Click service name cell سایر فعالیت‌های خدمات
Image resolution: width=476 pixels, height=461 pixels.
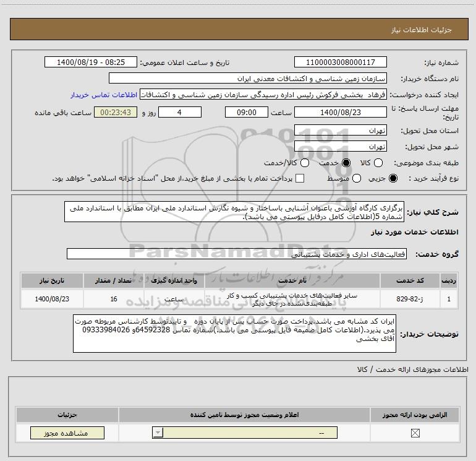coord(292,299)
